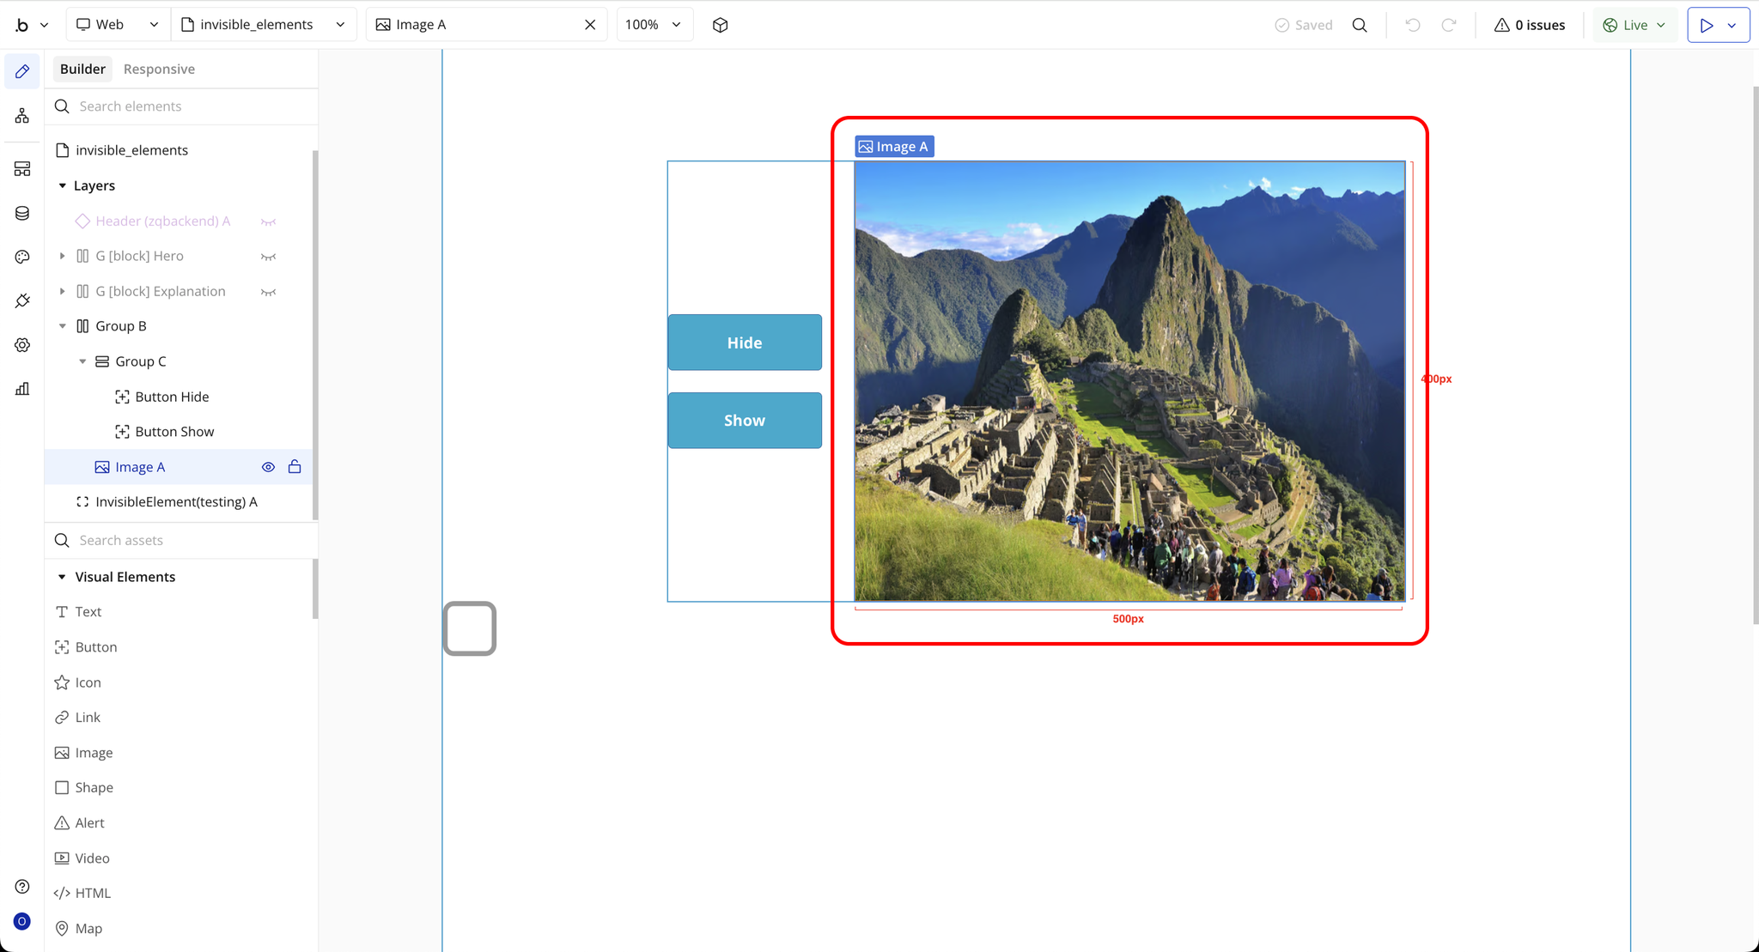The height and width of the screenshot is (952, 1759).
Task: Open the Plugins plug icon
Action: click(22, 300)
